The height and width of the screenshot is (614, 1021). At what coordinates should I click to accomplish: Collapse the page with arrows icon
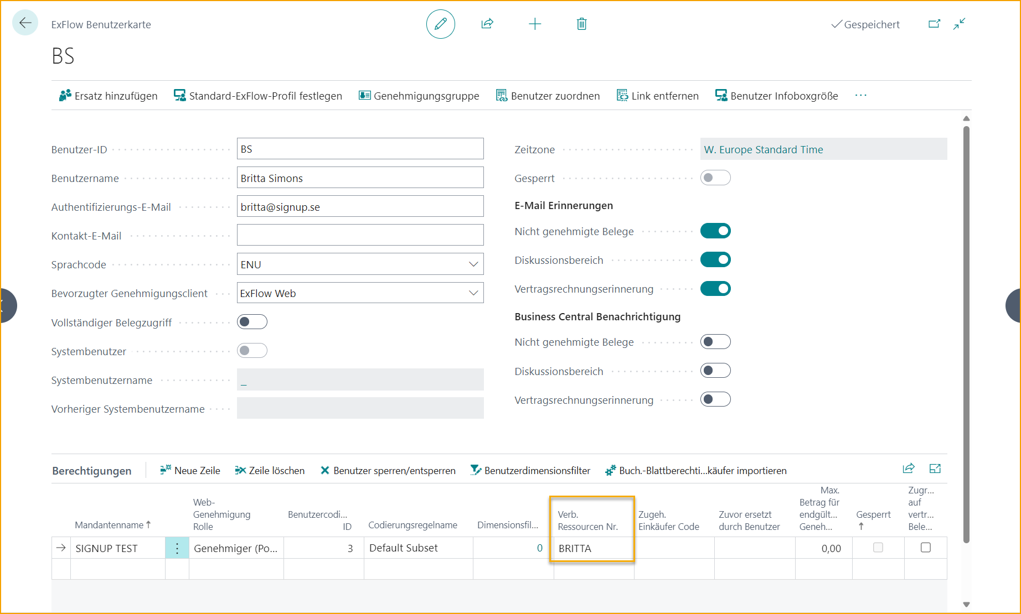(x=960, y=24)
